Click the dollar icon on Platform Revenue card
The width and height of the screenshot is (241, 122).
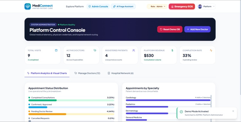(172, 51)
